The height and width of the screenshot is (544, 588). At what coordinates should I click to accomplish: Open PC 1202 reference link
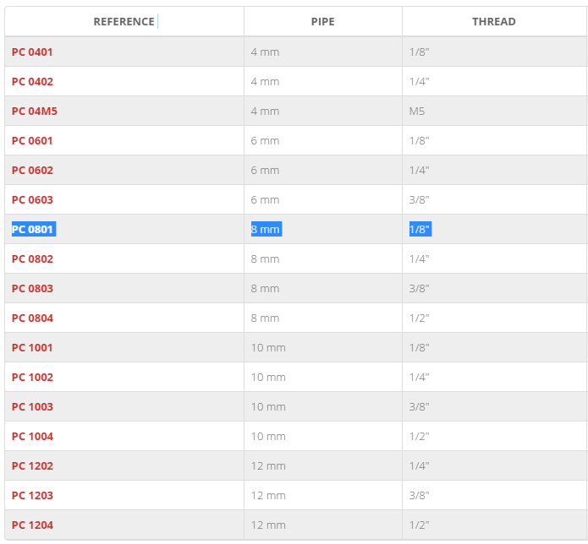pyautogui.click(x=33, y=466)
